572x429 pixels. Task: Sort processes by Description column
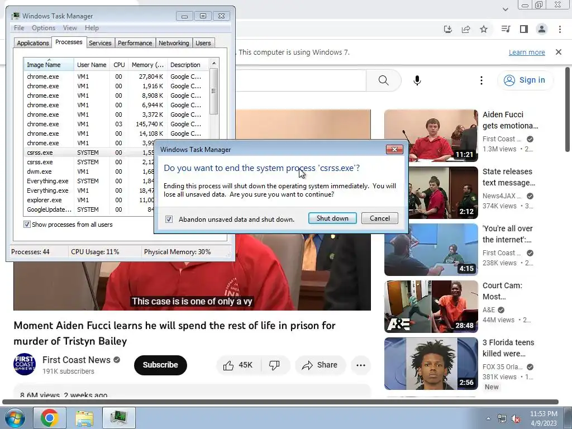188,65
